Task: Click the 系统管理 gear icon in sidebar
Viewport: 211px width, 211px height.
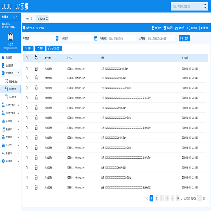Action: point(3,161)
